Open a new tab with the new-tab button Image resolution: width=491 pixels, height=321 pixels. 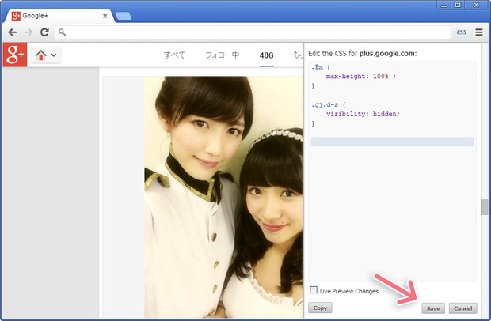click(123, 16)
